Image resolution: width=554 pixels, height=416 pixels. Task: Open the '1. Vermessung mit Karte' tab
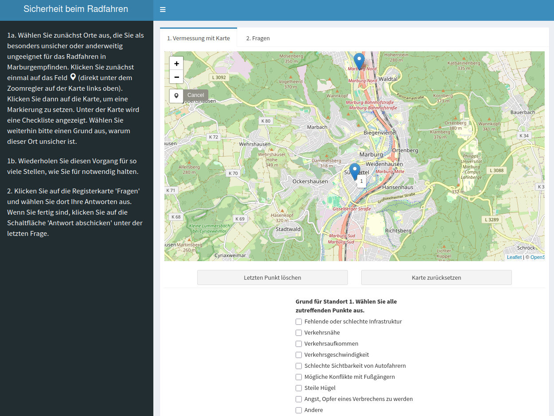(199, 38)
